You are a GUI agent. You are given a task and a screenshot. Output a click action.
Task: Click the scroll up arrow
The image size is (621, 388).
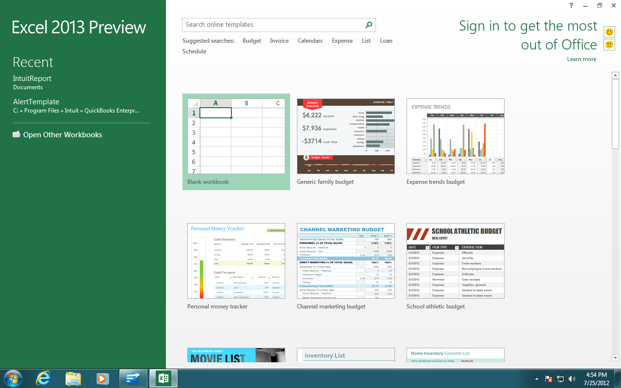[615, 75]
